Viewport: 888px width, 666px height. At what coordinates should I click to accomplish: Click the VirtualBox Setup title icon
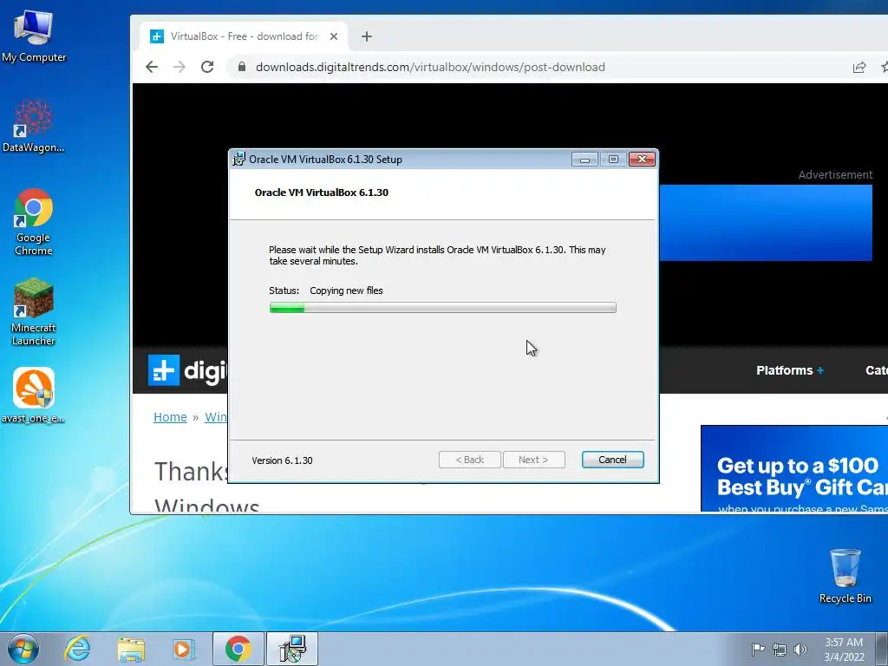point(239,160)
